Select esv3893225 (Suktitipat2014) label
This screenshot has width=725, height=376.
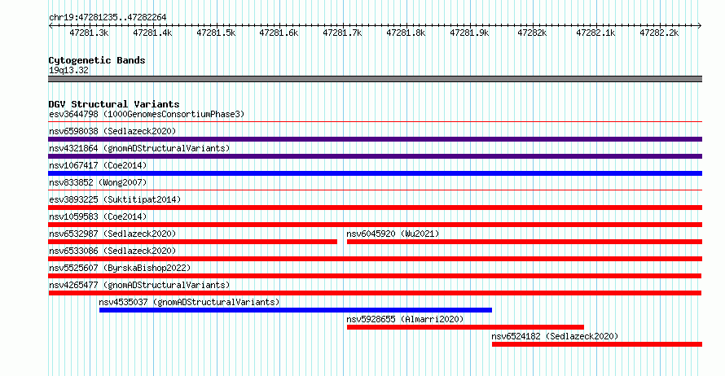(115, 199)
